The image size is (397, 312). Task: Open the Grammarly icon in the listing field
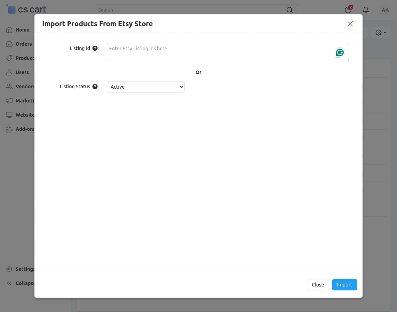tap(340, 53)
